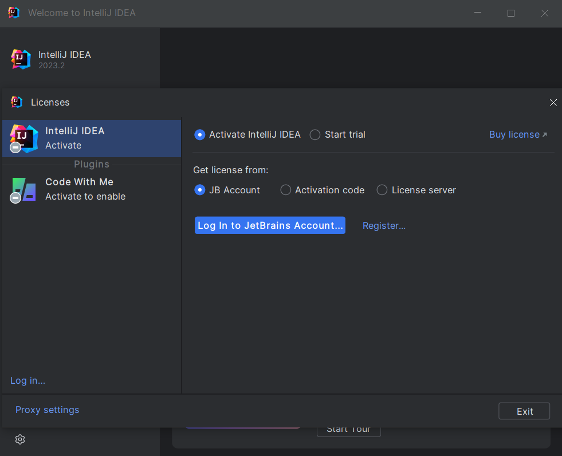Click the IntelliJ icon in window title bar

coord(14,13)
